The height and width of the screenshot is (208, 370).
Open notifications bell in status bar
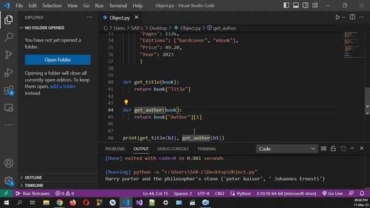point(362,194)
